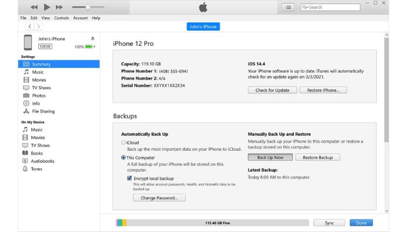Image resolution: width=407 pixels, height=232 pixels.
Task: Select This Computer backup radio button
Action: coord(123,157)
